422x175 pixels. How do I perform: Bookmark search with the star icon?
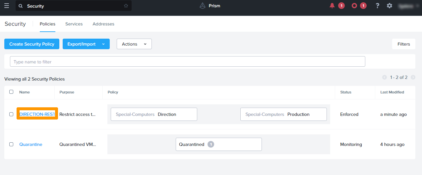126,6
